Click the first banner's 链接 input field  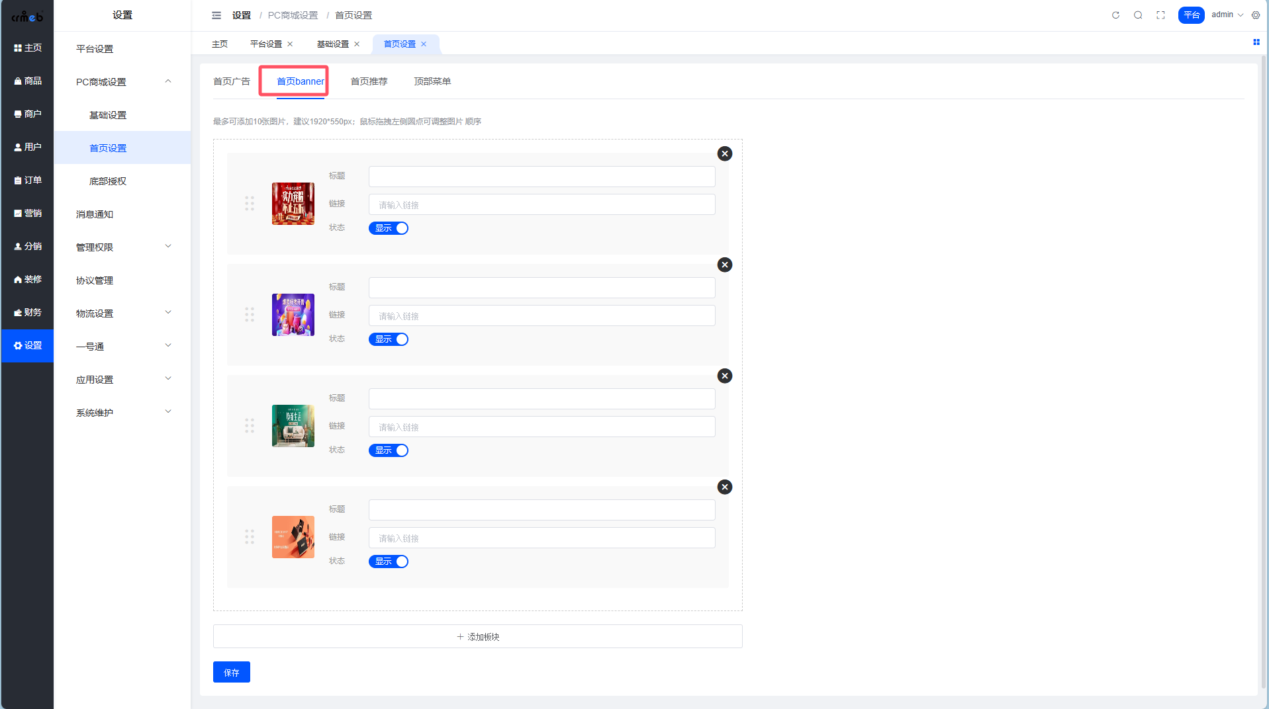coord(541,205)
